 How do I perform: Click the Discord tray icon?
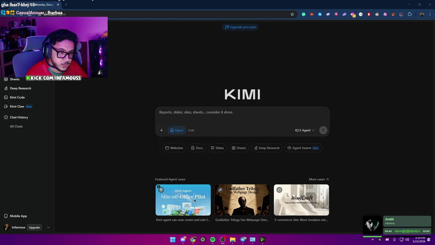387,240
